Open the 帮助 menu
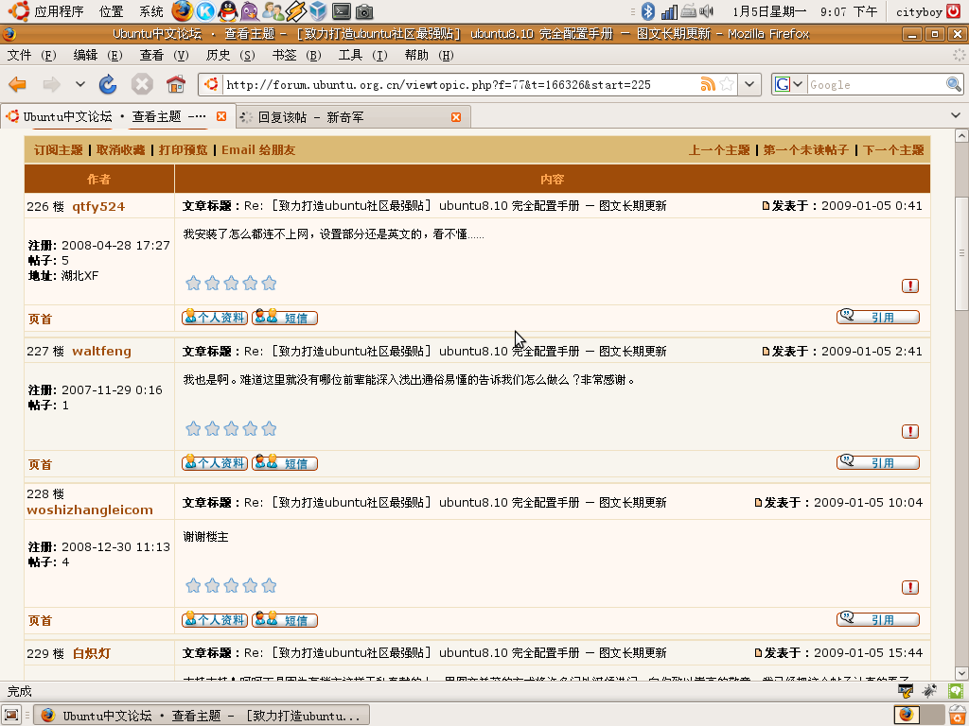This screenshot has width=969, height=726. [x=429, y=55]
